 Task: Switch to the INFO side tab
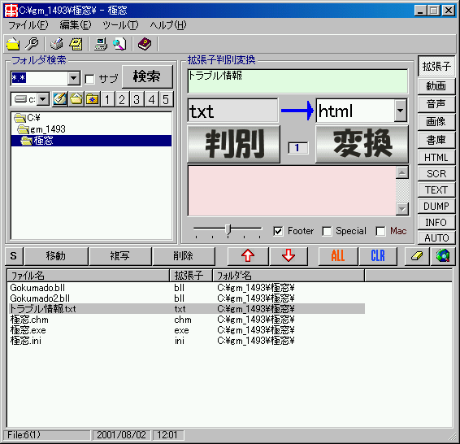tap(436, 223)
